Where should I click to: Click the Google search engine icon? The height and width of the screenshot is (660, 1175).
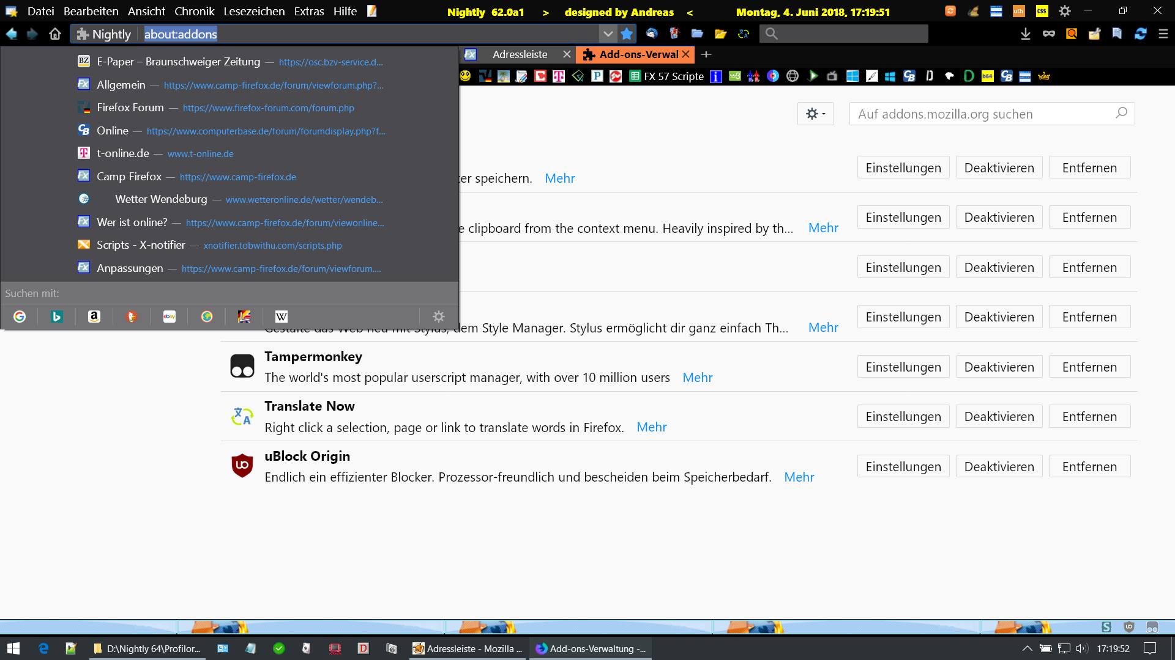tap(20, 317)
